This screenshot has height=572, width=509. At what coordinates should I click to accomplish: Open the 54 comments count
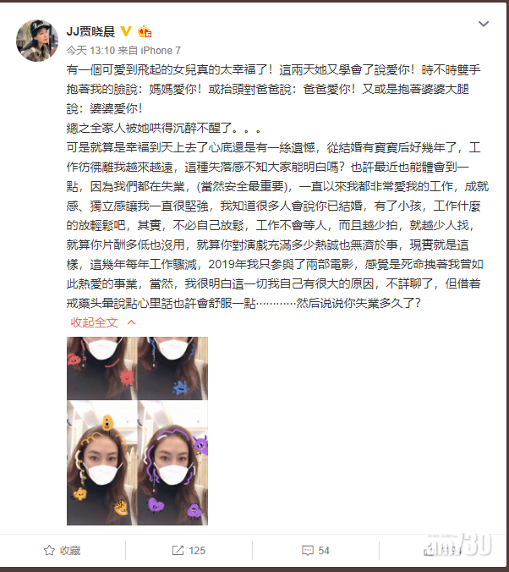[x=324, y=551]
